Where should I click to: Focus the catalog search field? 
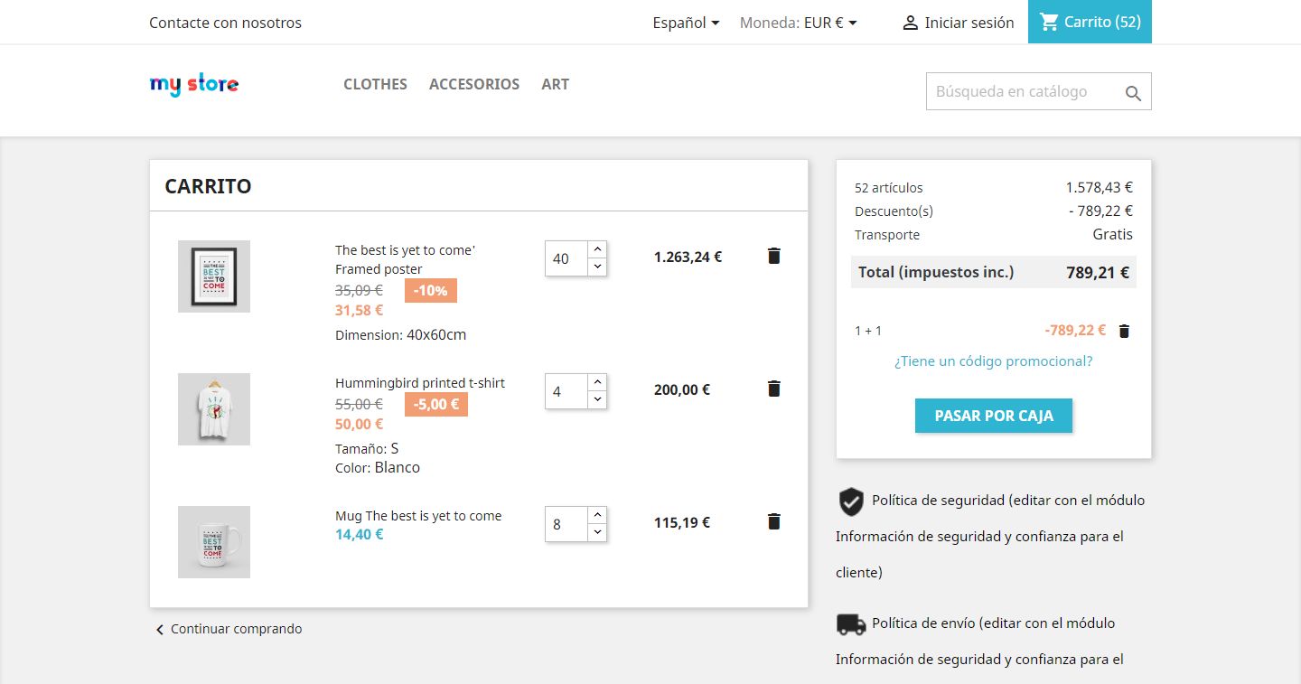(1021, 91)
